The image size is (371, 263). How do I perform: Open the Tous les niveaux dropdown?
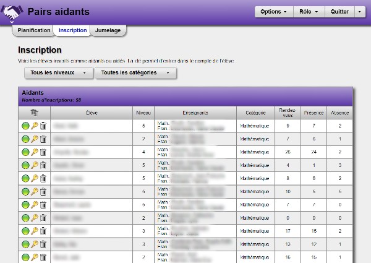58,73
